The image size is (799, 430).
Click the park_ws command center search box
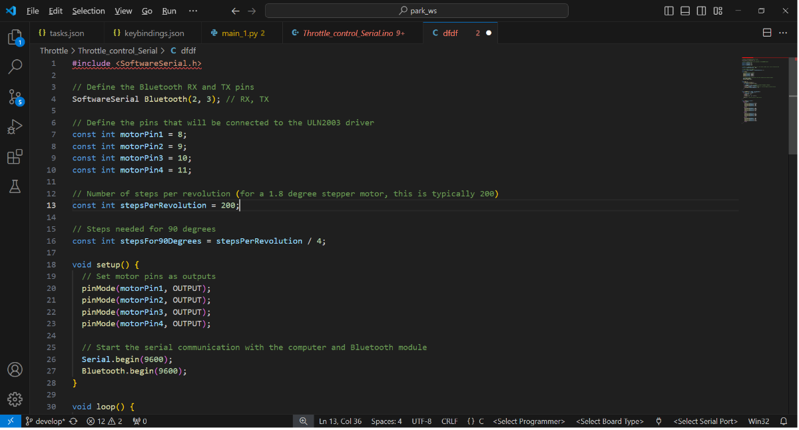(417, 11)
